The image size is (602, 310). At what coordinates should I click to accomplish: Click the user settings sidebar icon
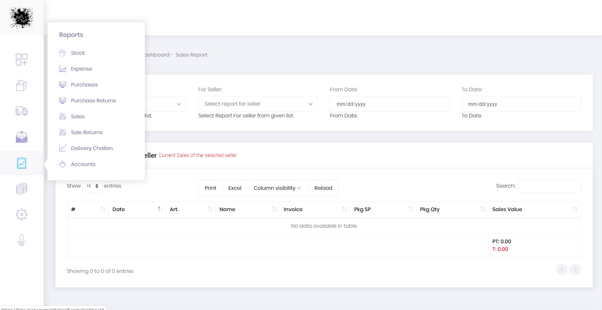click(x=22, y=240)
